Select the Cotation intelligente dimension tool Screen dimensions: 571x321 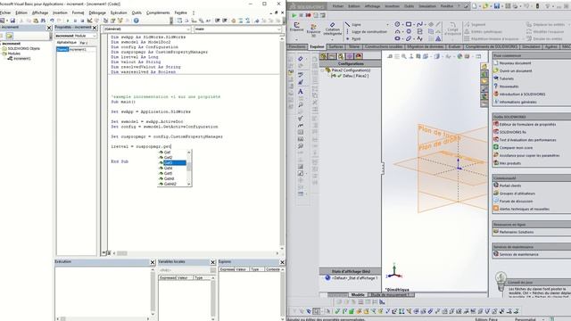[333, 29]
